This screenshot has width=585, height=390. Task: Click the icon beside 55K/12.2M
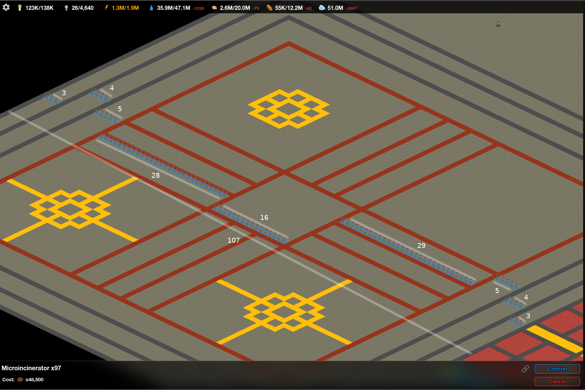pyautogui.click(x=269, y=8)
